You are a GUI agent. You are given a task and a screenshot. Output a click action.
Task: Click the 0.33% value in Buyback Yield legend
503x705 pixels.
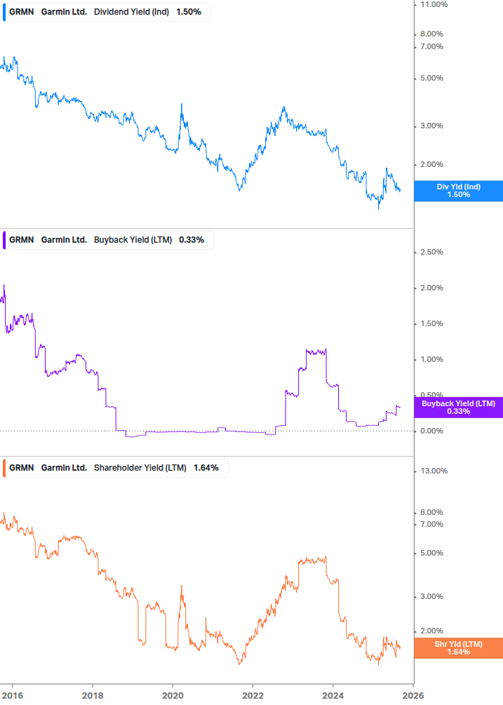tap(192, 240)
